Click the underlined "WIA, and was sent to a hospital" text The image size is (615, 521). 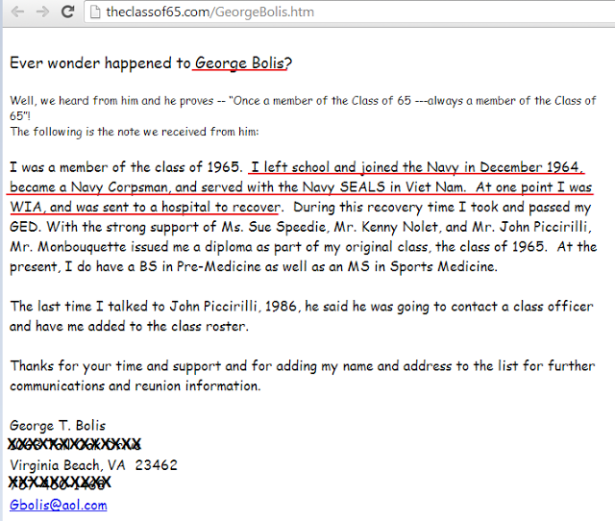click(144, 207)
